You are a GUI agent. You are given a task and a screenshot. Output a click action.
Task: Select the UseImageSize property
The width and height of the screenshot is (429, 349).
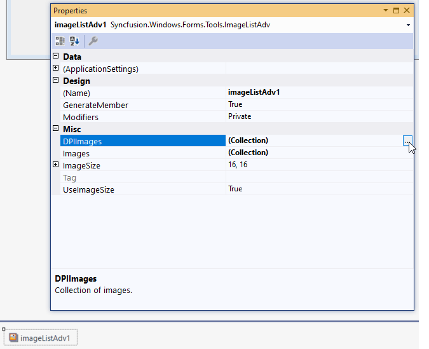(88, 189)
